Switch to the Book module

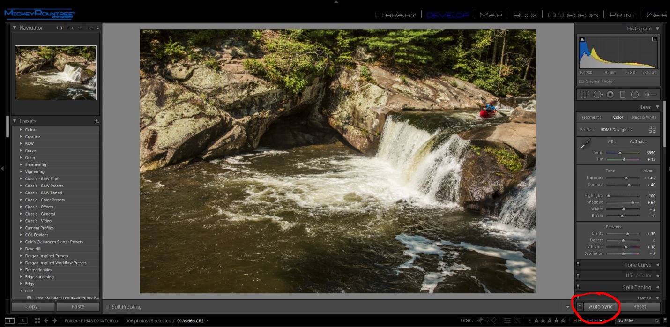click(x=525, y=15)
